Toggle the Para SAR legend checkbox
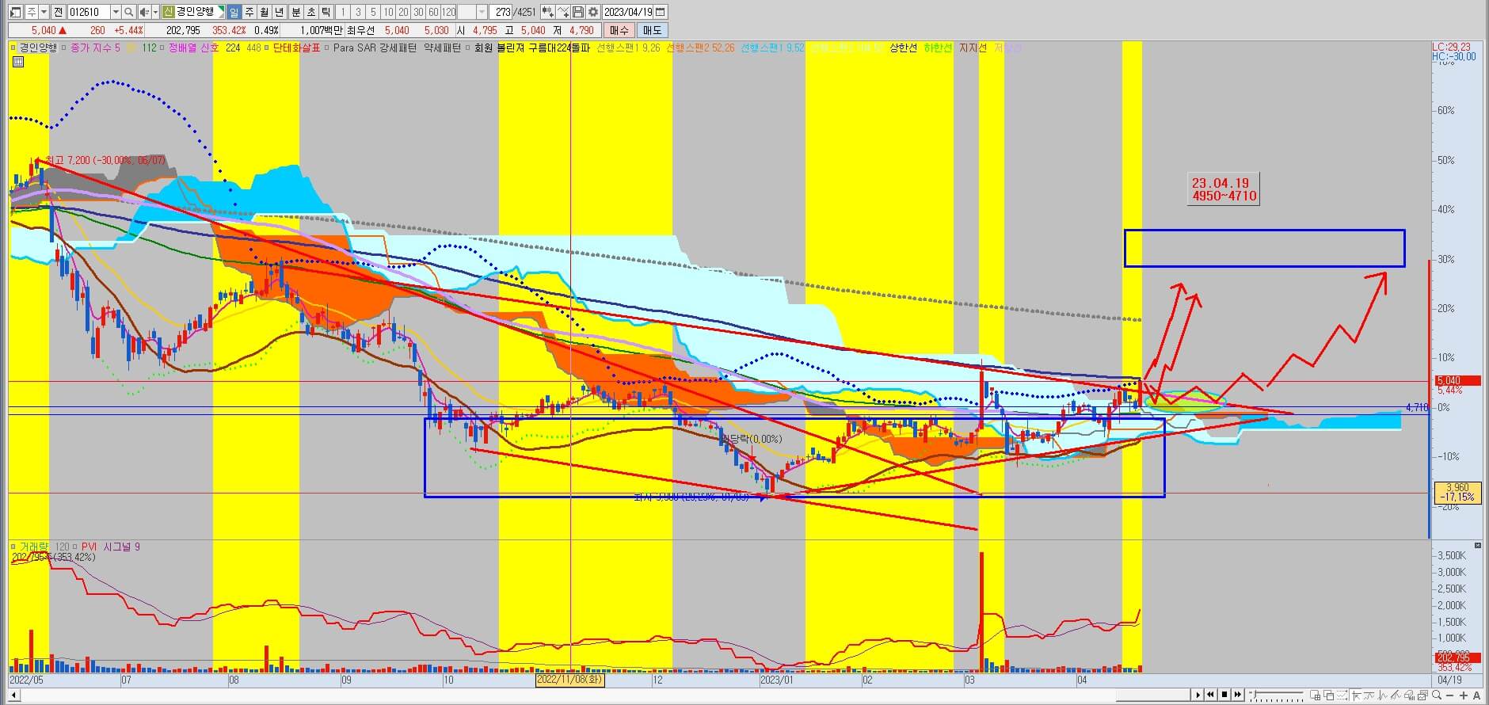 pyautogui.click(x=328, y=48)
